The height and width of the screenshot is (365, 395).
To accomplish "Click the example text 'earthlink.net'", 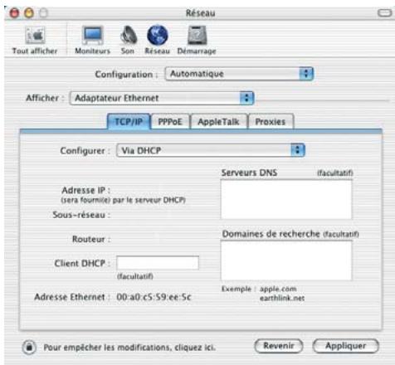I will (282, 298).
